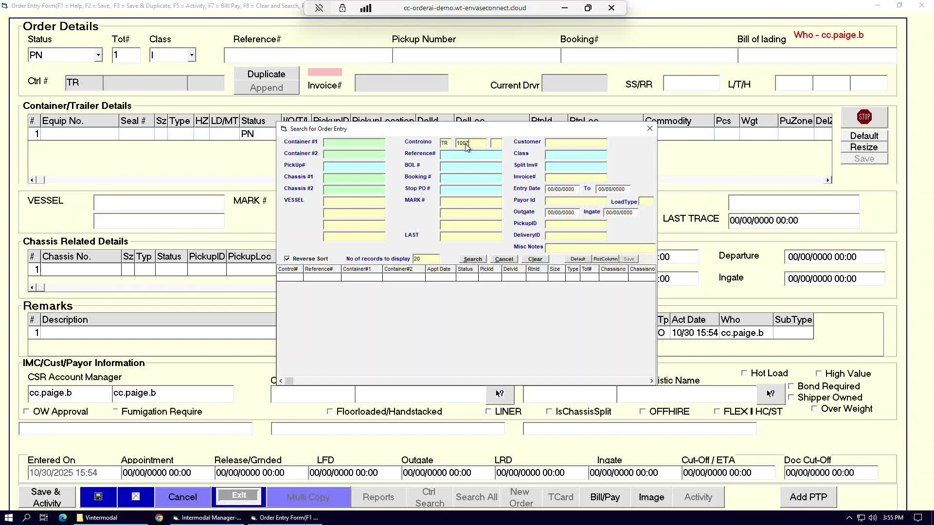
Task: Click the blue save disk icon button
Action: click(98, 497)
